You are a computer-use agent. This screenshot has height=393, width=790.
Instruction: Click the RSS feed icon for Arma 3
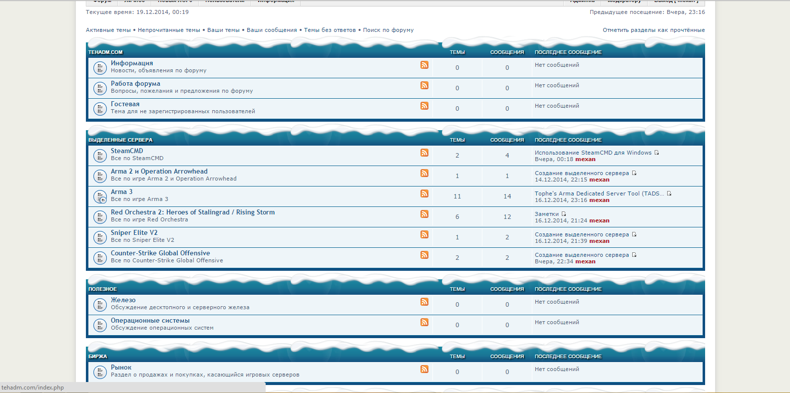pyautogui.click(x=424, y=194)
